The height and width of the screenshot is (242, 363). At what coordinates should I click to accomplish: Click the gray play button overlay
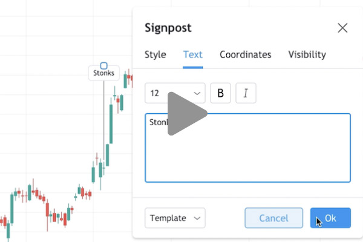click(x=187, y=114)
